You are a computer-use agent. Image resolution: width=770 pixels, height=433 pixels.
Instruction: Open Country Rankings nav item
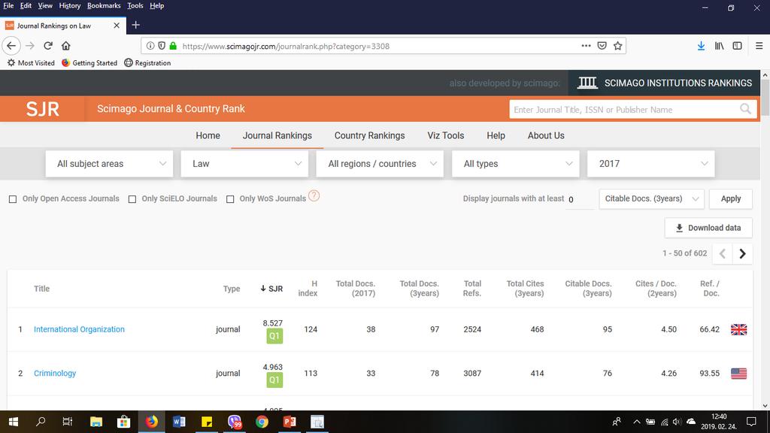[x=369, y=135]
